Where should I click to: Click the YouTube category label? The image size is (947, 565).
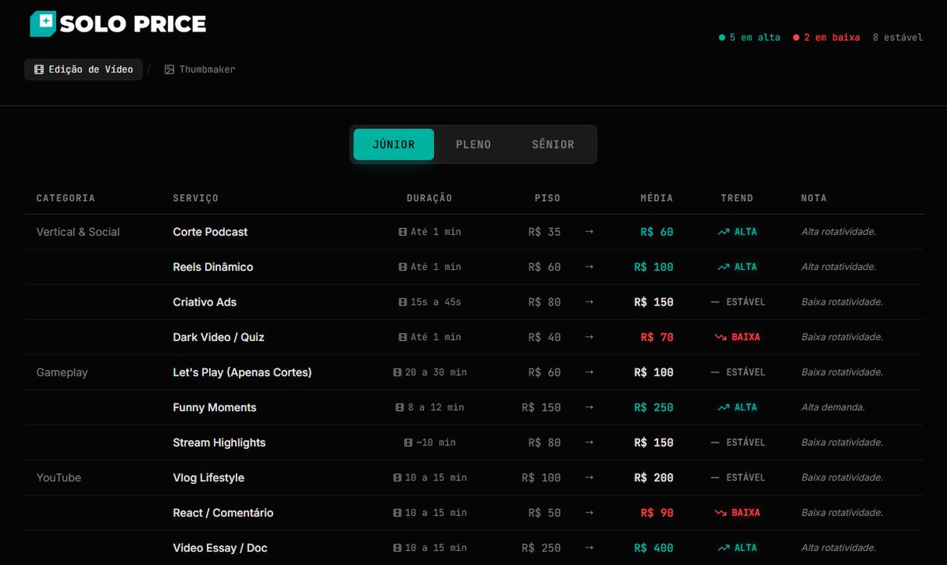coord(58,477)
